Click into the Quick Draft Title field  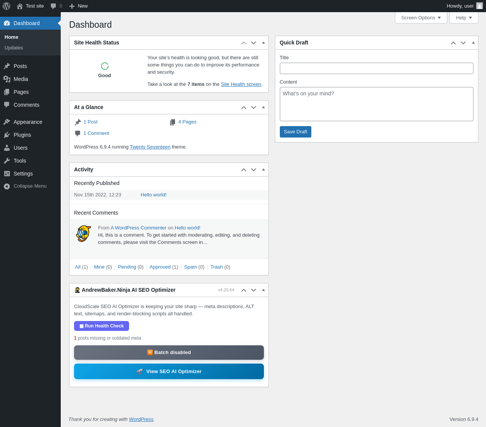tap(377, 68)
